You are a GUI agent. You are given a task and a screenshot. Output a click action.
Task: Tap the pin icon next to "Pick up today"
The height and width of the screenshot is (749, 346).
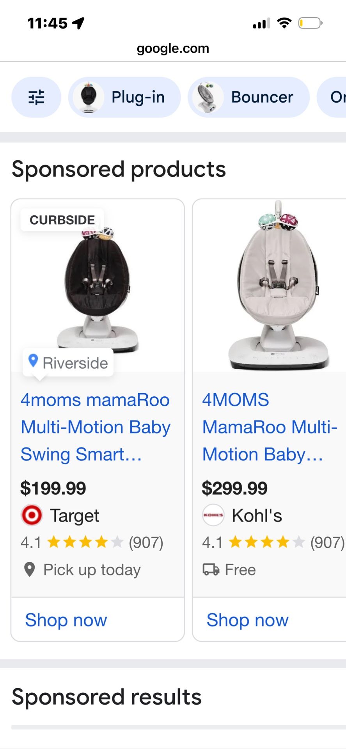29,570
